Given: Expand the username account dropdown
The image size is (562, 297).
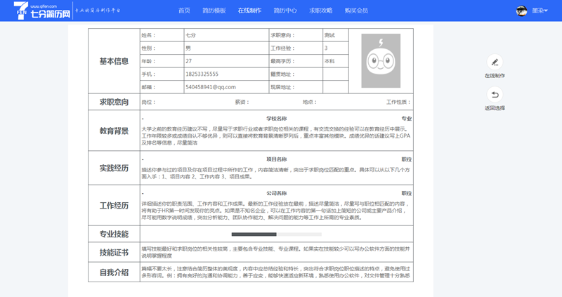Looking at the screenshot, I should [x=540, y=11].
